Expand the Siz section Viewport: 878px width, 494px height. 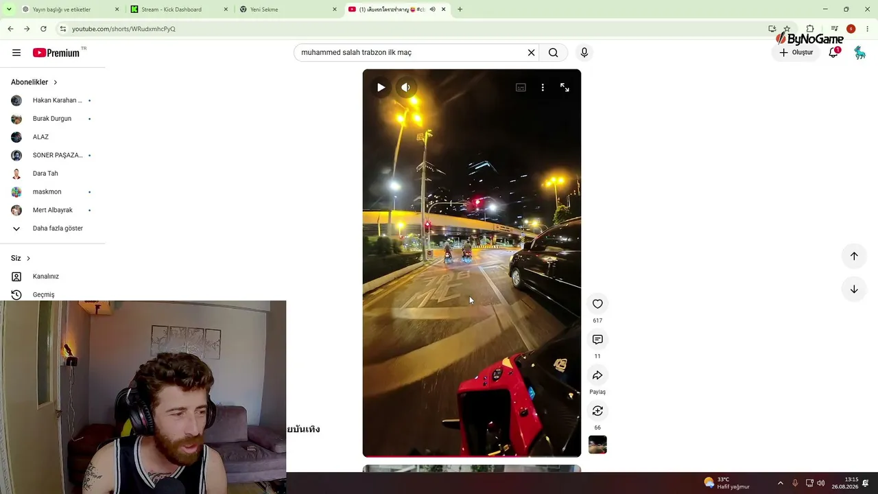(21, 258)
